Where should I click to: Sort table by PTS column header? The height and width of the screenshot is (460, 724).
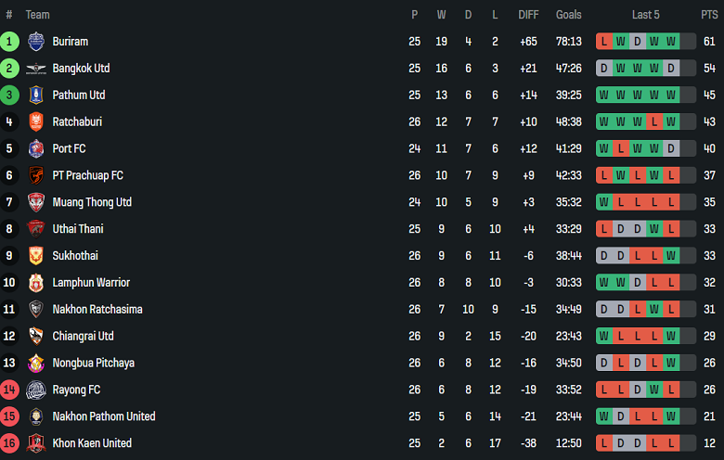pyautogui.click(x=709, y=15)
